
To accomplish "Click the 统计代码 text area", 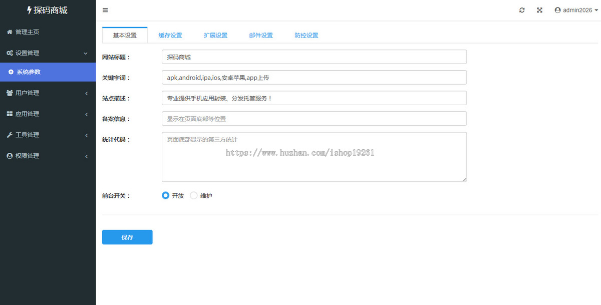I will tap(314, 157).
